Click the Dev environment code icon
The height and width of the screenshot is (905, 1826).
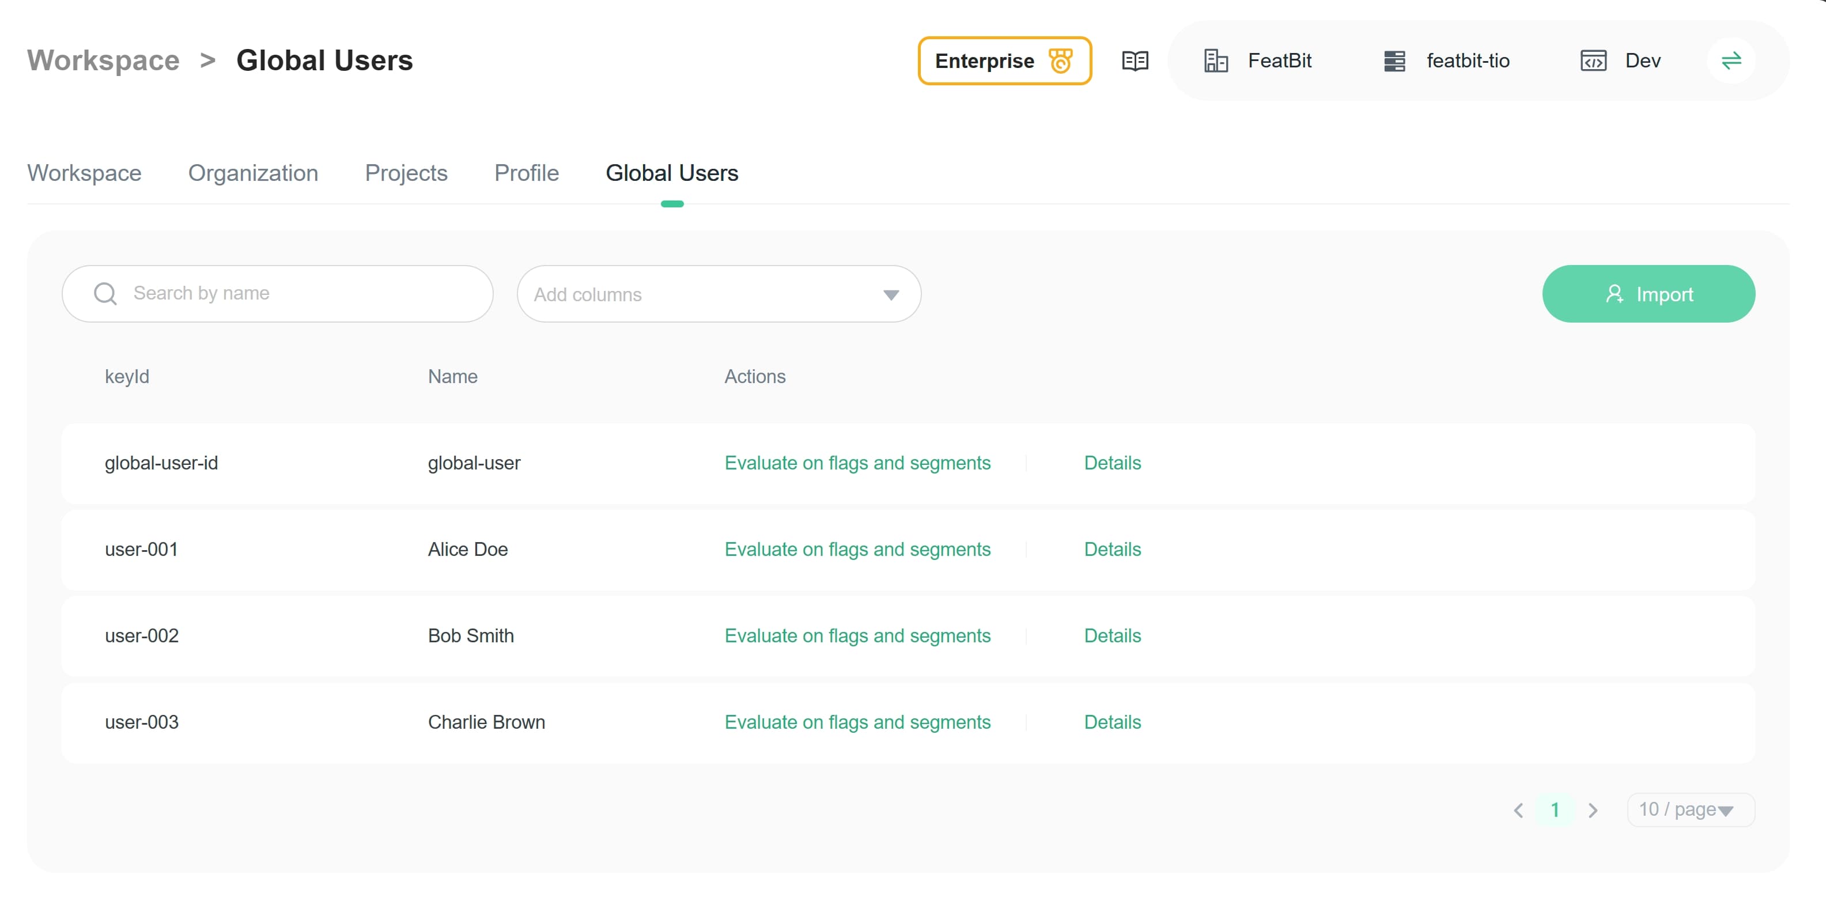(x=1593, y=61)
